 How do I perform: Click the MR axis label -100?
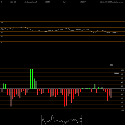pyautogui.click(x=122, y=110)
